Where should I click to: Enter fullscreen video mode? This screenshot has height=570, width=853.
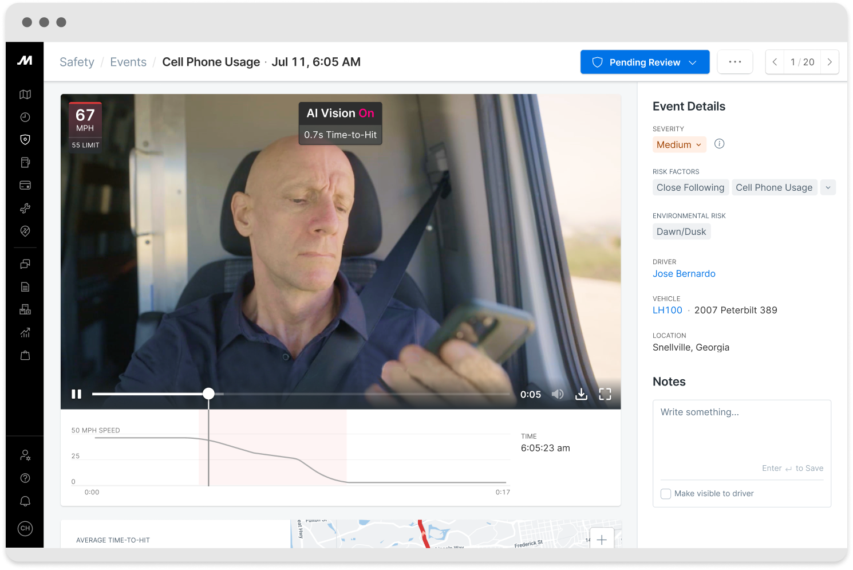605,394
